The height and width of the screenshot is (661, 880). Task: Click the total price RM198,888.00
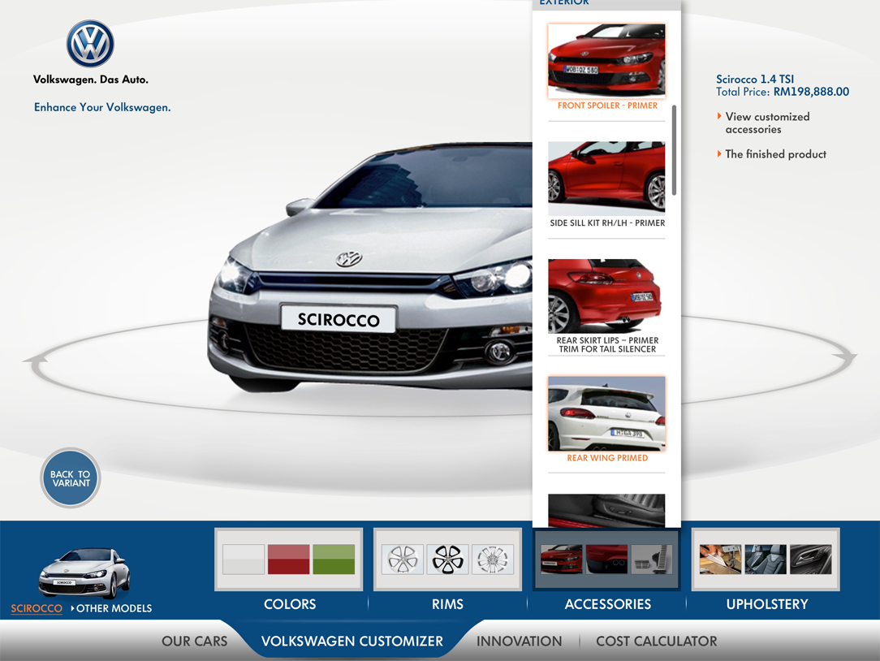pyautogui.click(x=811, y=92)
